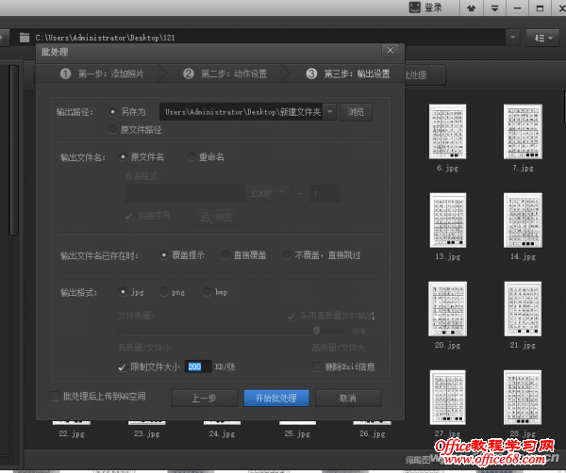Click the 登录 login avatar icon
The image size is (566, 473).
(414, 8)
